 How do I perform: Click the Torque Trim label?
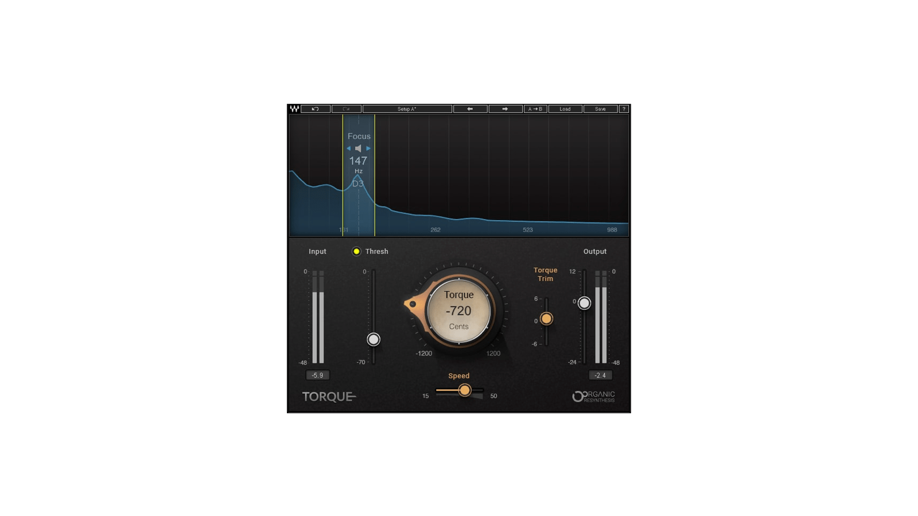[x=546, y=275]
